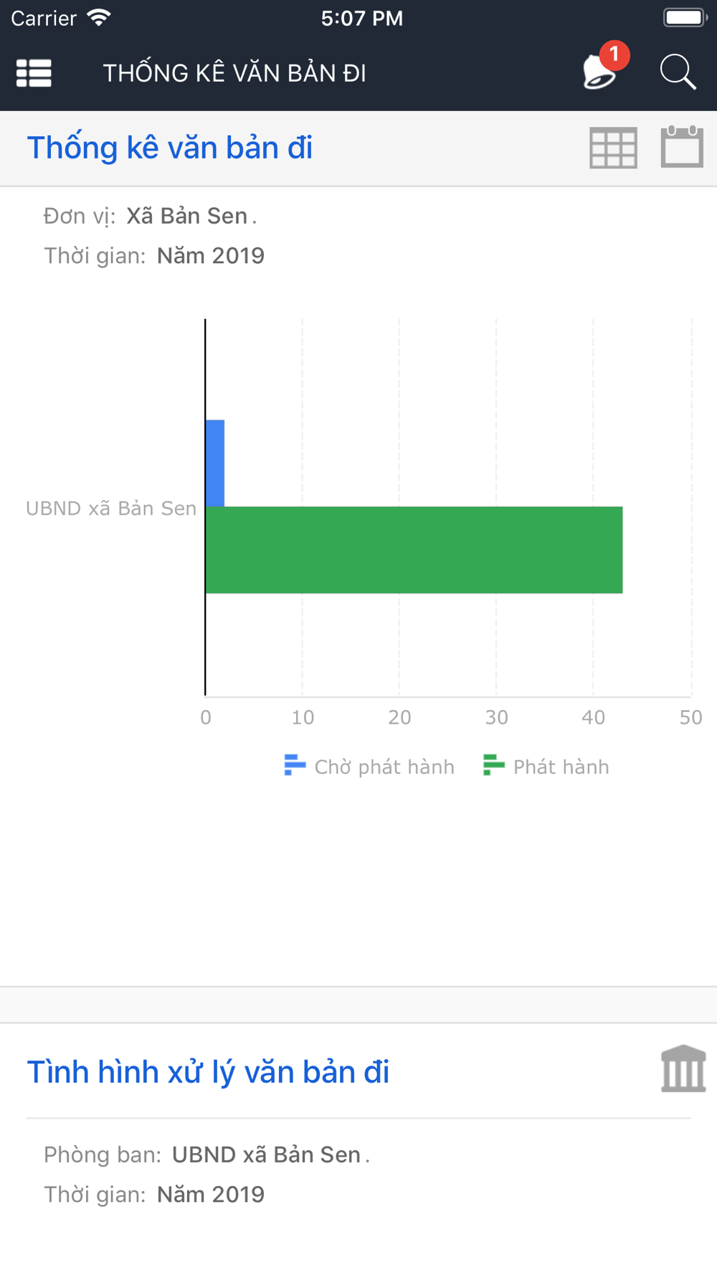Tap the THỐNG KÊ VĂN BẢN ĐI title
Screen dimensions: 717x1275
pyautogui.click(x=234, y=73)
